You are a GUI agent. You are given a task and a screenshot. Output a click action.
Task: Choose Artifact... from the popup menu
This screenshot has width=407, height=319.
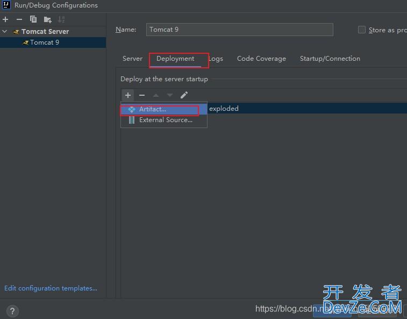164,109
